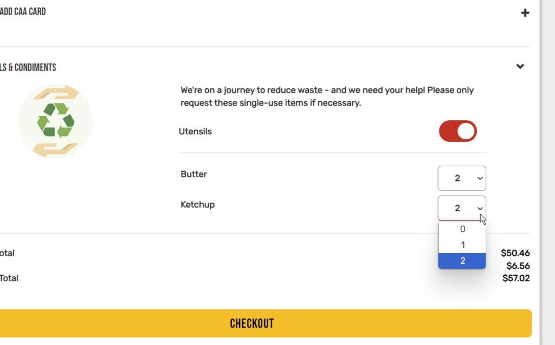Click the Add CAA Card heading
The width and height of the screenshot is (555, 345).
pyautogui.click(x=23, y=12)
